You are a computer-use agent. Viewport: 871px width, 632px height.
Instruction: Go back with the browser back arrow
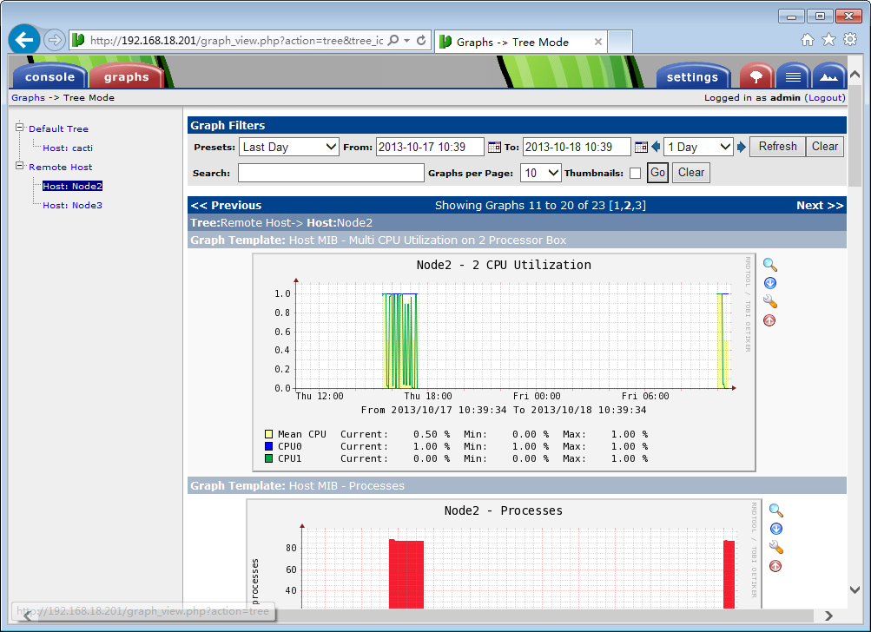tap(24, 40)
